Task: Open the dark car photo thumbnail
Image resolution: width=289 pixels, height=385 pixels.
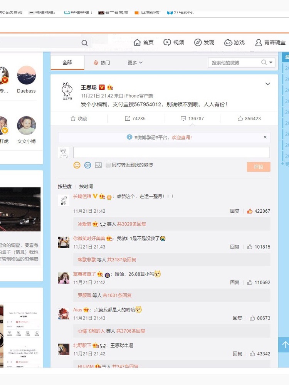Action: 20,209
